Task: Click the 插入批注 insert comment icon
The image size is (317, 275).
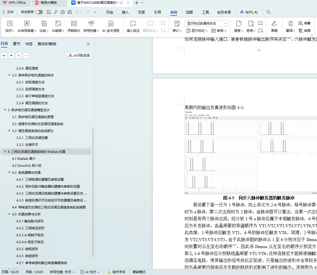Action: [x=133, y=24]
